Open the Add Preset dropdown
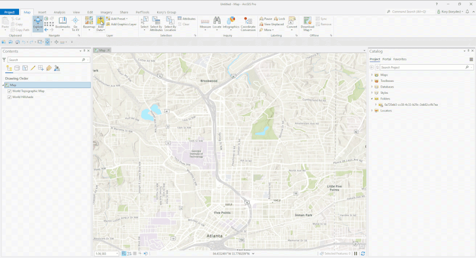 click(127, 19)
